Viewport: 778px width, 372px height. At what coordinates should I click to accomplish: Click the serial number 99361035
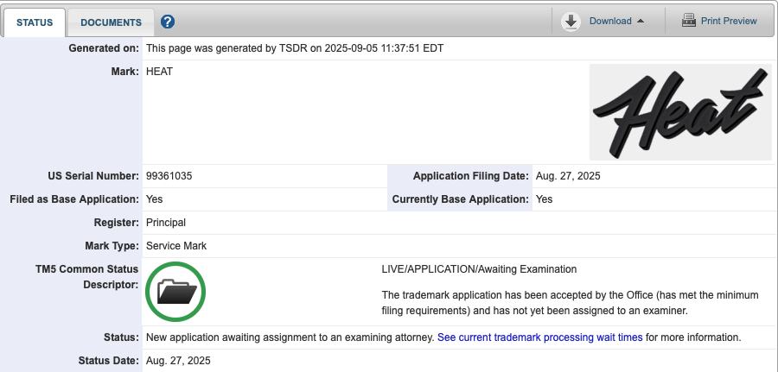(169, 176)
